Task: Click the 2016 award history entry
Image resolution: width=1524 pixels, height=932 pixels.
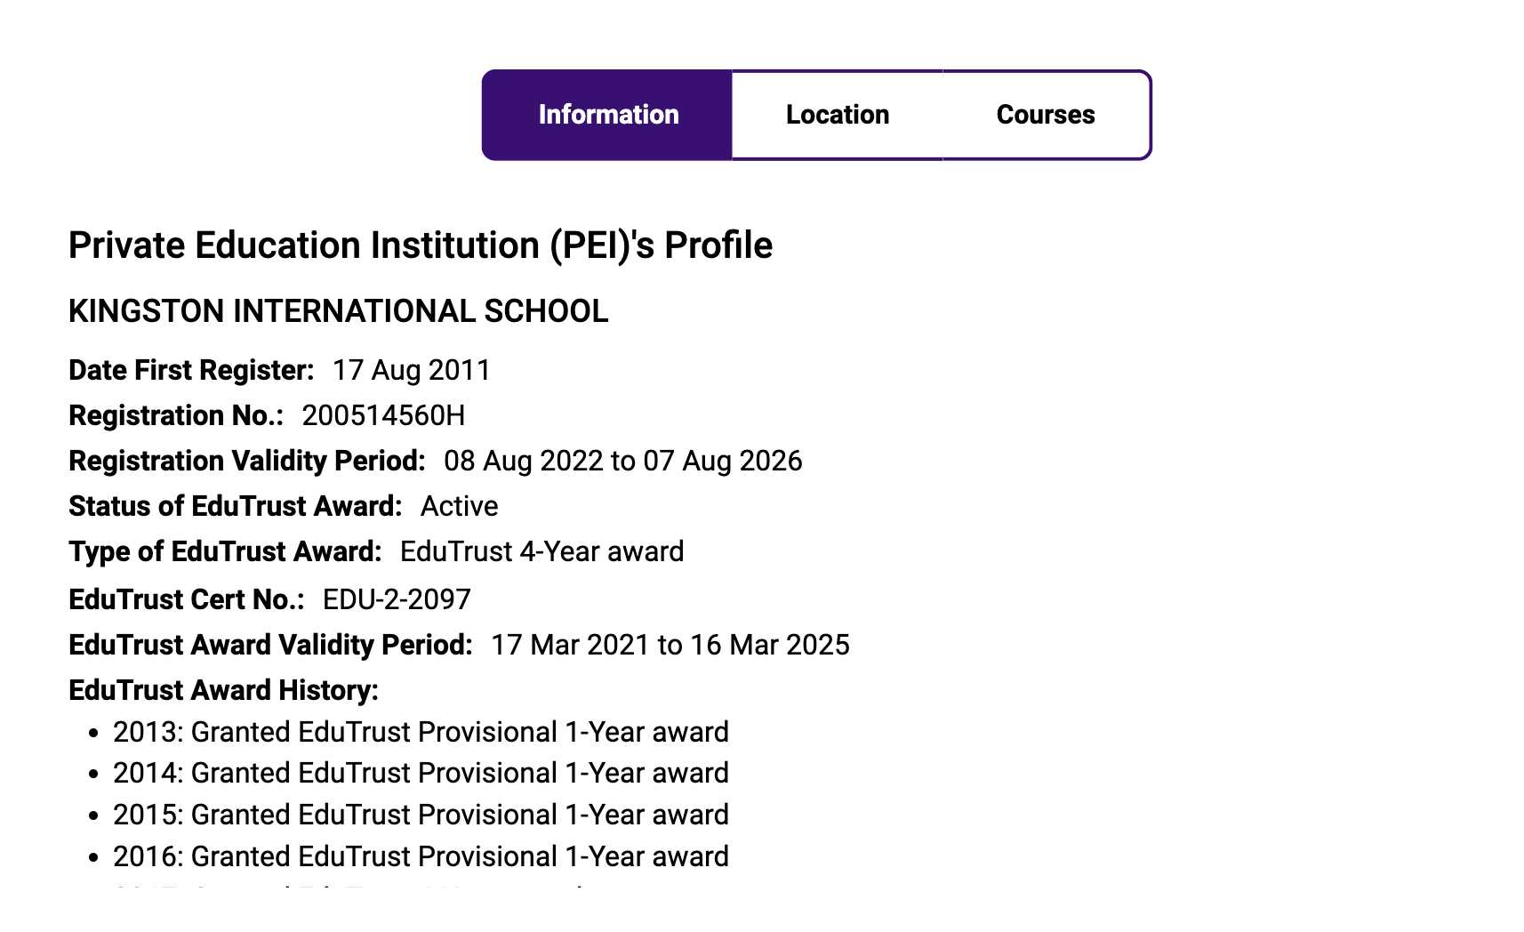Action: tap(421, 856)
